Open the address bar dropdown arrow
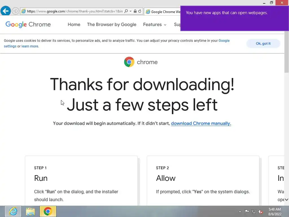 coord(130,11)
